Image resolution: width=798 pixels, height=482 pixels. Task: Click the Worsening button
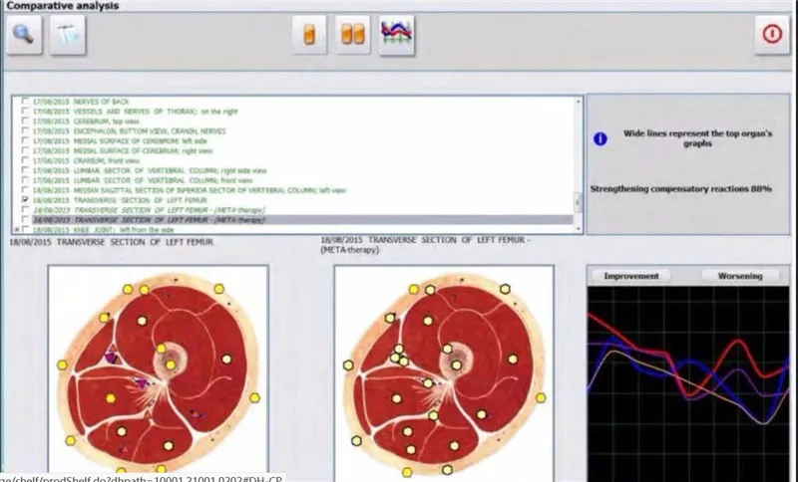click(x=741, y=276)
